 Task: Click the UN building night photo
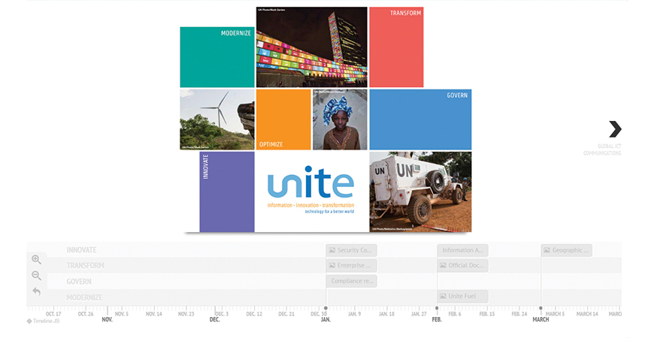[x=312, y=47]
